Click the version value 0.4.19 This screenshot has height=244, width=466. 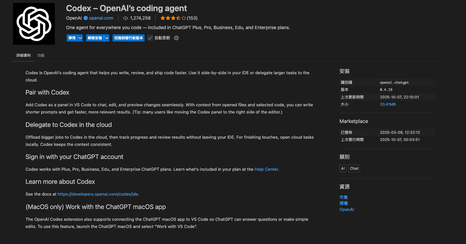[x=386, y=90]
